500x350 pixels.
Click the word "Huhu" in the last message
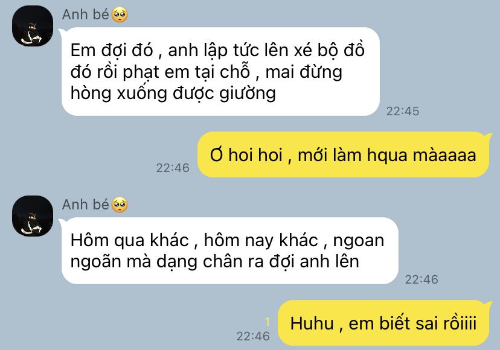[x=312, y=323]
